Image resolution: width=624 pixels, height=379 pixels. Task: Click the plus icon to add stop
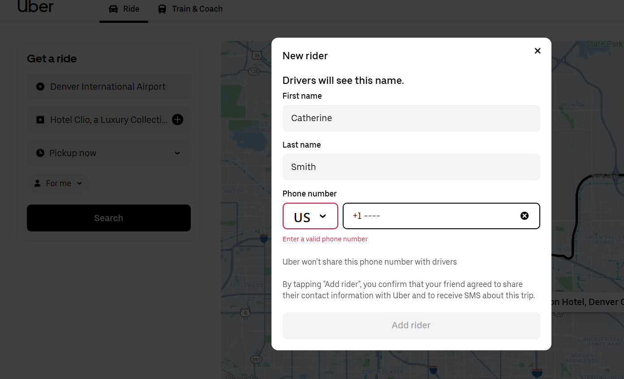coord(177,120)
